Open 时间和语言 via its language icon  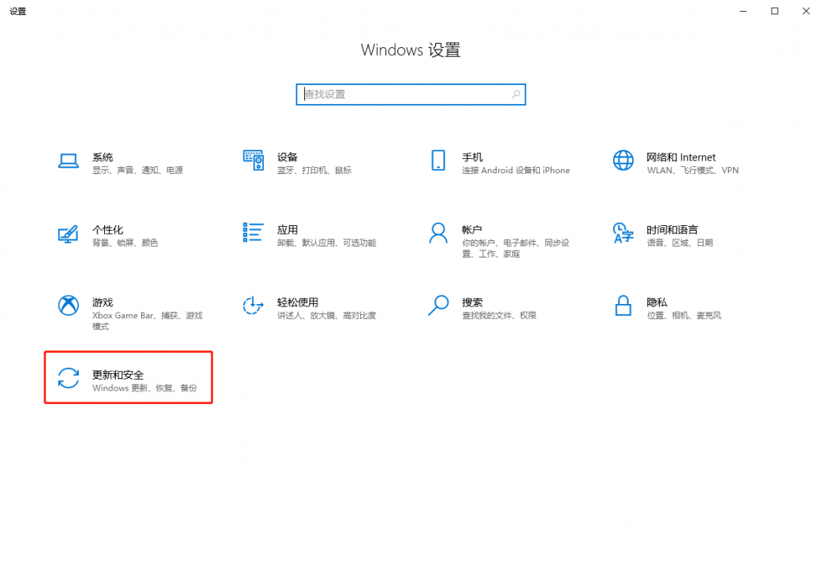[623, 233]
